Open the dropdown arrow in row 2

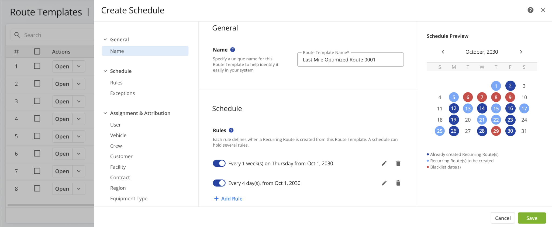click(79, 84)
